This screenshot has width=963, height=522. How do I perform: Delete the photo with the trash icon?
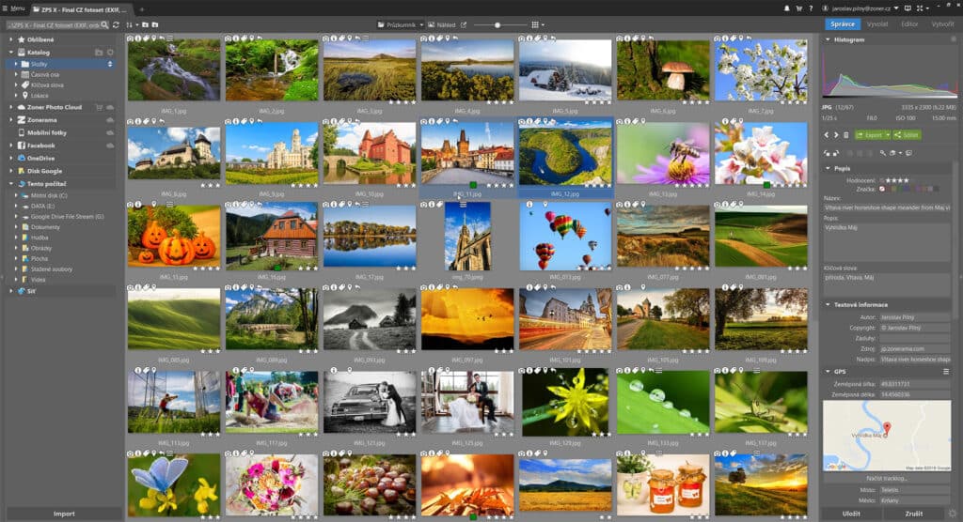(845, 135)
